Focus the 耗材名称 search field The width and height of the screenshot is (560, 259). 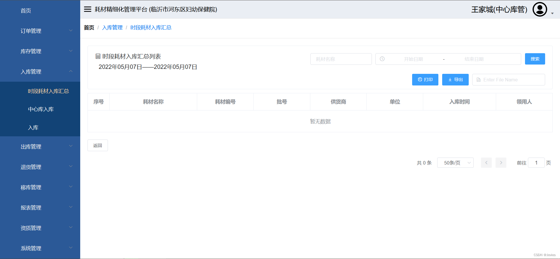(341, 59)
